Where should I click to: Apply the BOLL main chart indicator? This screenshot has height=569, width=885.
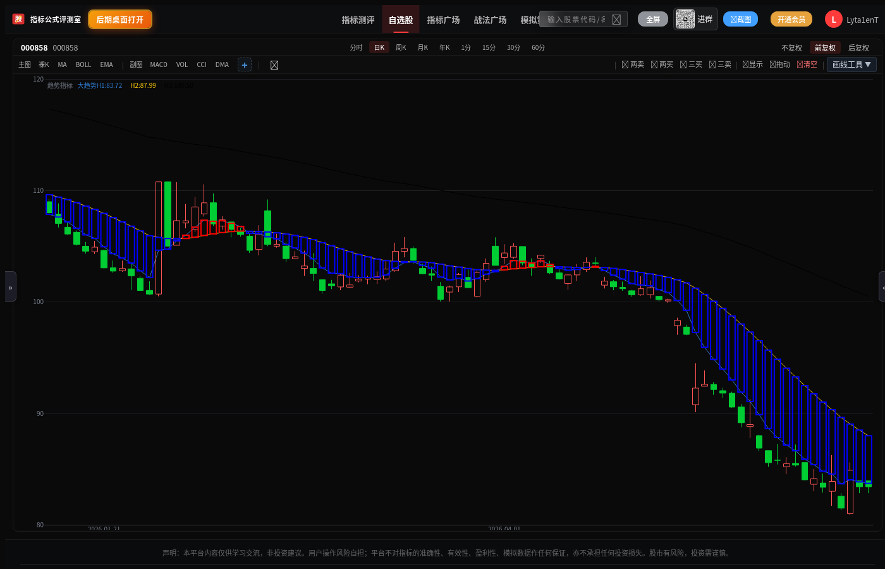tap(83, 64)
